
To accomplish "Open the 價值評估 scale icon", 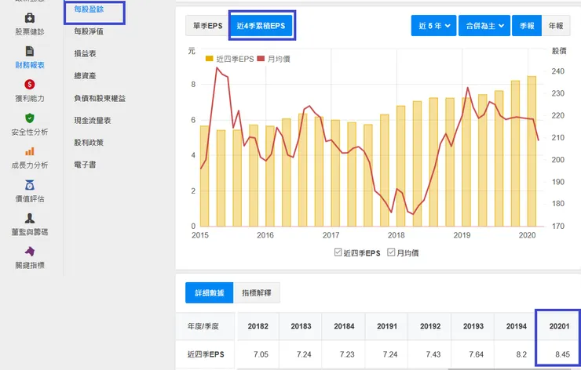I will [30, 185].
